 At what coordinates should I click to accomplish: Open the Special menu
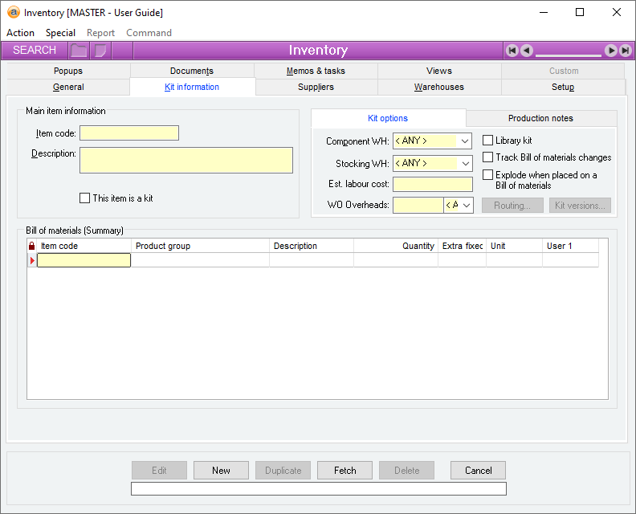(x=60, y=33)
